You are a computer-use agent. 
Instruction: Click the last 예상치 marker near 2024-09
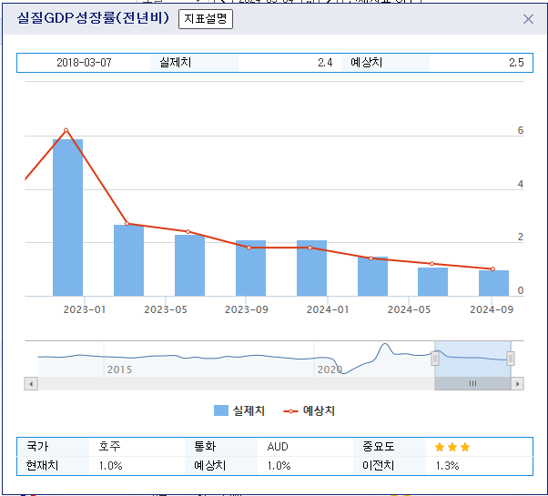(x=492, y=269)
